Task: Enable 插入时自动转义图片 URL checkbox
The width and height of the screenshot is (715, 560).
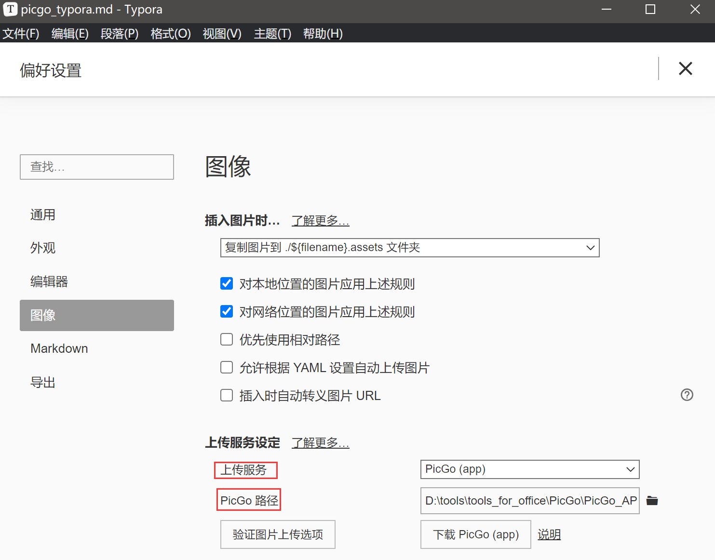Action: pos(227,395)
